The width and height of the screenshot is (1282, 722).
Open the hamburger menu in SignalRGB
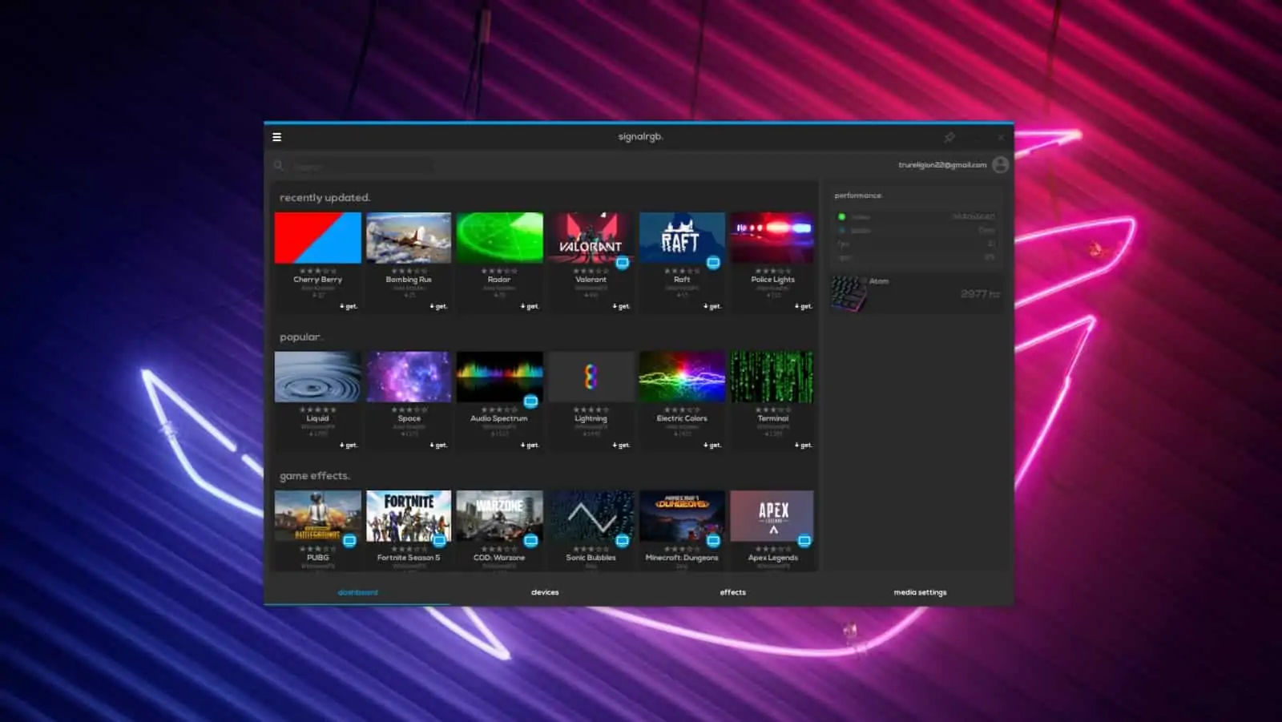point(277,137)
